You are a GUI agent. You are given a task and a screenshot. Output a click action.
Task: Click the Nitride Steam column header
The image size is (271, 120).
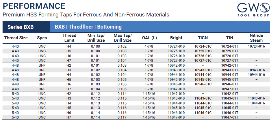(x=256, y=38)
